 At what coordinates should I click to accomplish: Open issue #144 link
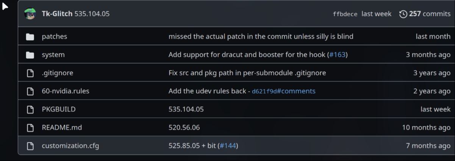click(228, 146)
